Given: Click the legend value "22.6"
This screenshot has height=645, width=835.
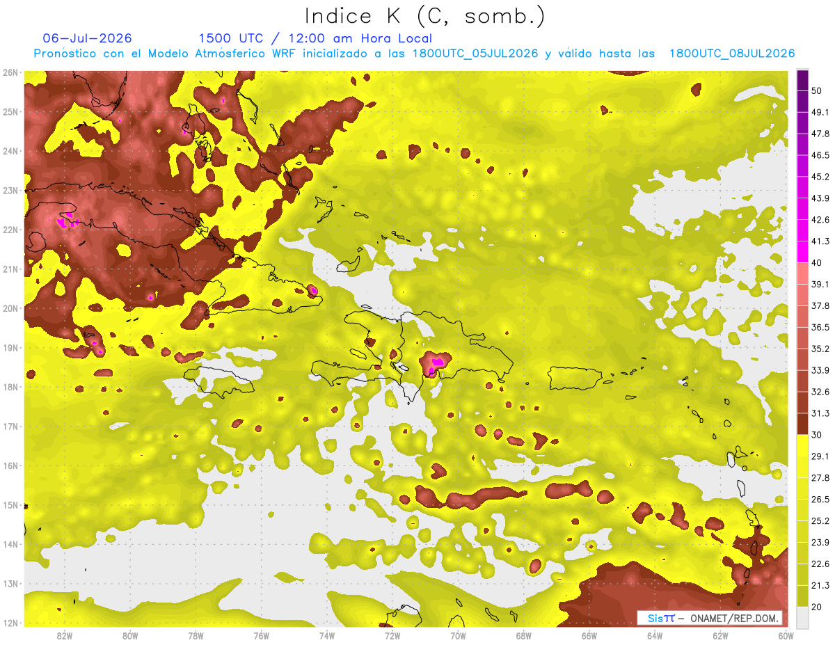Looking at the screenshot, I should coord(820,564).
